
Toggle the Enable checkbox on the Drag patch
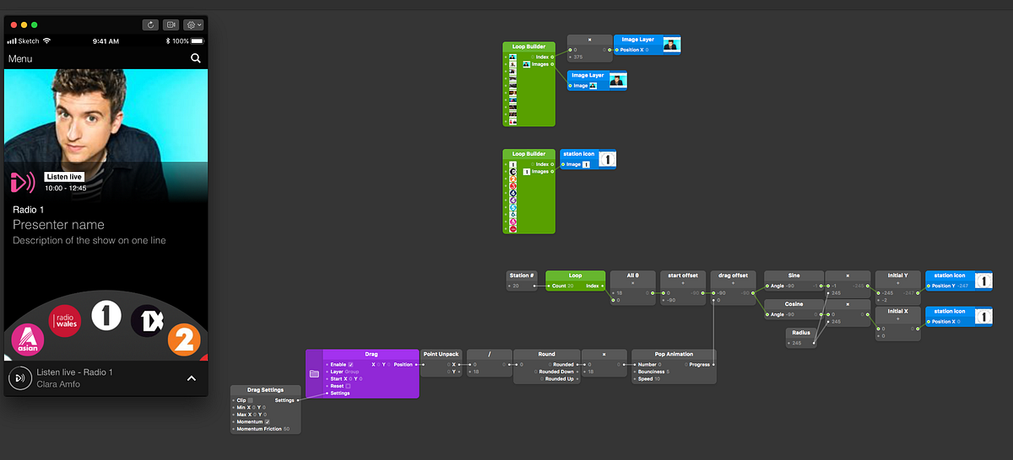[x=351, y=365]
